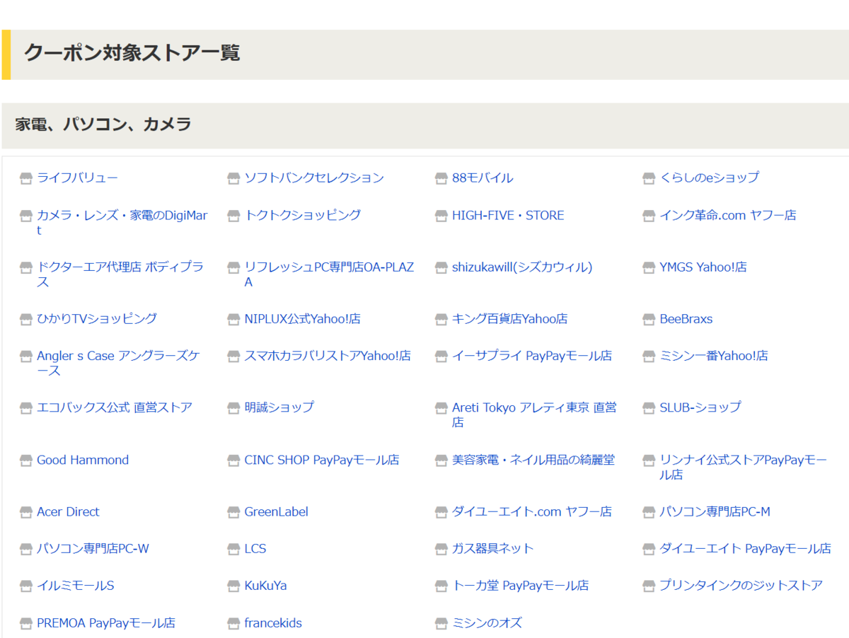Screen dimensions: 849x638
Task: Click the store icon beside shizukawill(シズカウィル)
Action: pyautogui.click(x=441, y=267)
